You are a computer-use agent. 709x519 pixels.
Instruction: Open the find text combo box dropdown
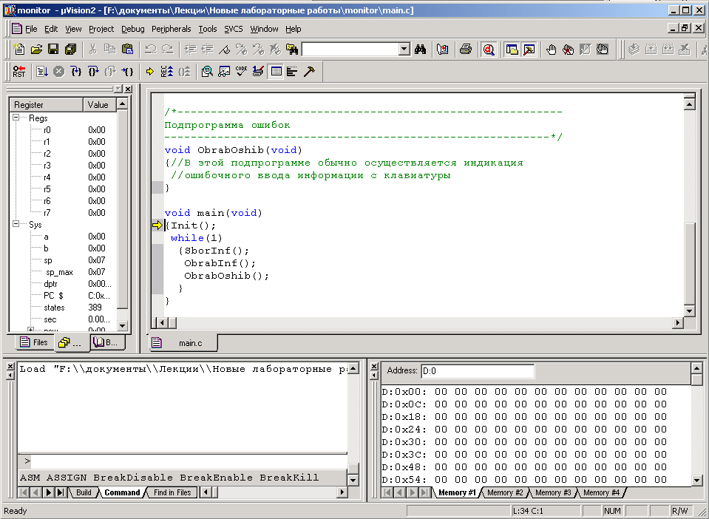(x=404, y=50)
